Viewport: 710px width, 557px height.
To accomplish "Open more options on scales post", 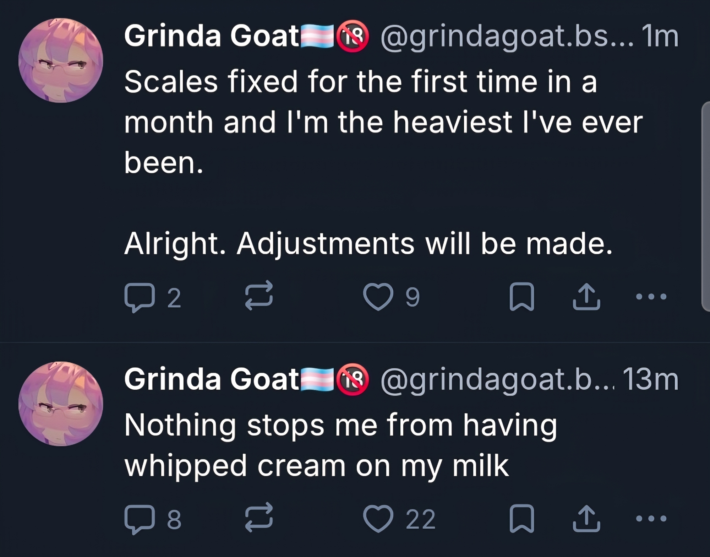I will (651, 296).
